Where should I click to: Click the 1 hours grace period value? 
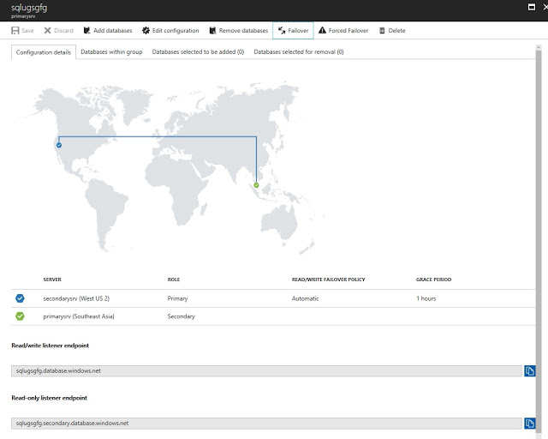coord(426,298)
